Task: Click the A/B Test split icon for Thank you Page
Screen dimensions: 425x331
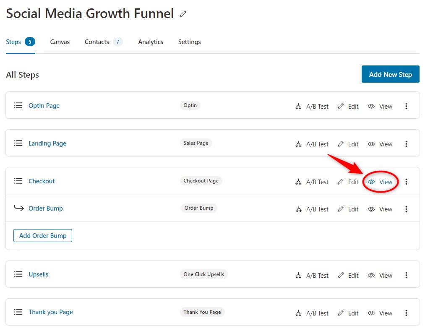Action: (298, 313)
